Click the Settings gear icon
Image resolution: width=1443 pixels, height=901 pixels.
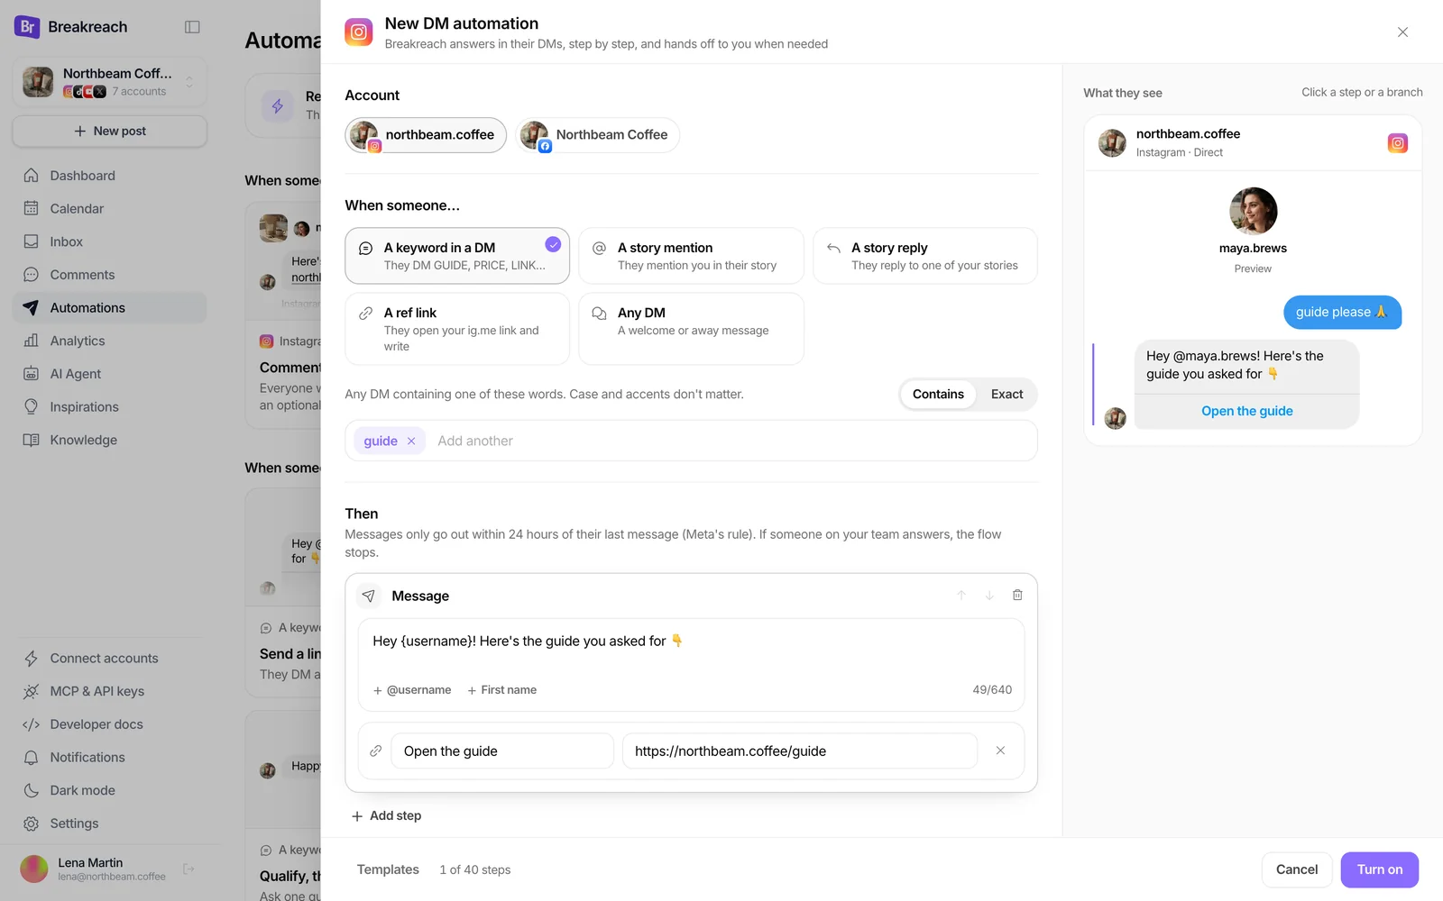[x=32, y=824]
